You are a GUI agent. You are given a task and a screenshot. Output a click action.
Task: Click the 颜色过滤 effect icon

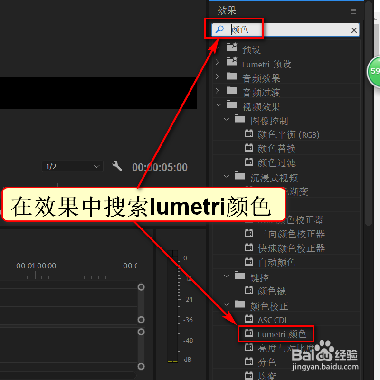[x=249, y=162]
